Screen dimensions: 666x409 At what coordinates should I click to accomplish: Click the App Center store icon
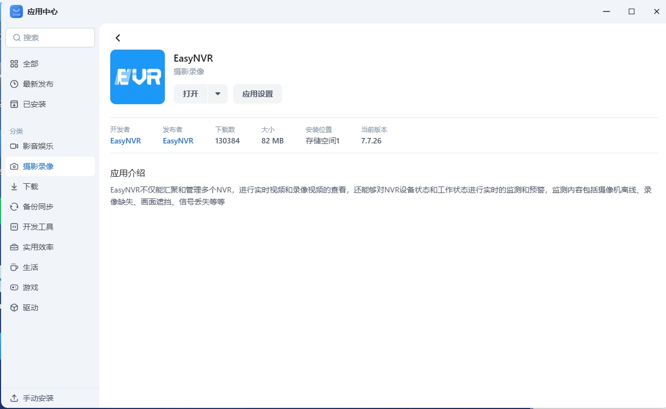pos(16,11)
